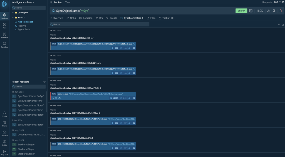Open the 180D time range selector
Screen dimensions: 285x157
tap(259, 11)
